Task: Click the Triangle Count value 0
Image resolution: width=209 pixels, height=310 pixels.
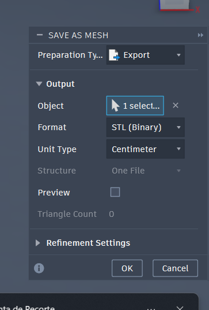Action: (111, 214)
